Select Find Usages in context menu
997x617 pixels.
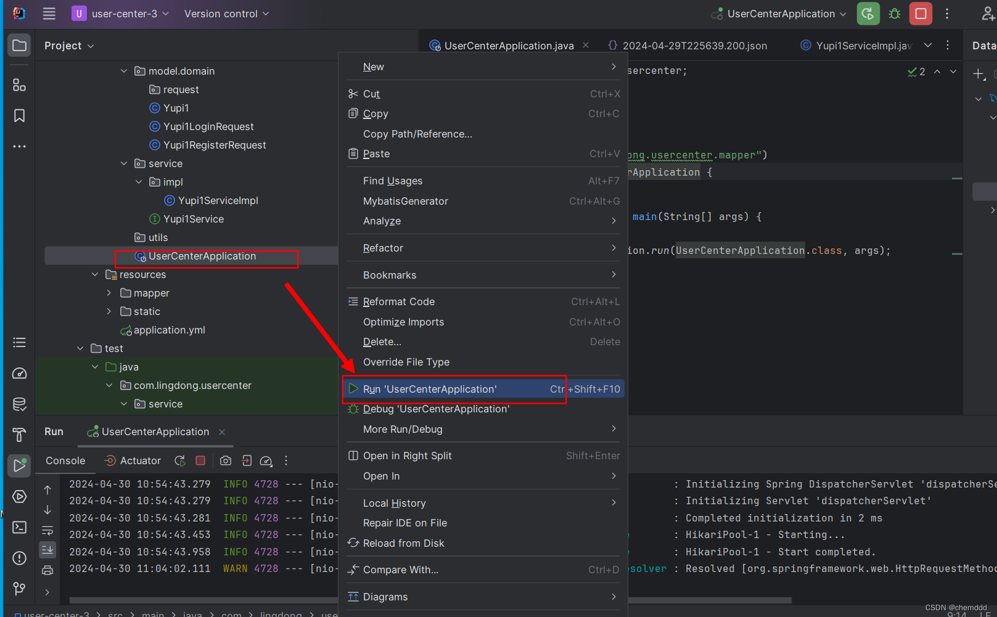(483, 181)
